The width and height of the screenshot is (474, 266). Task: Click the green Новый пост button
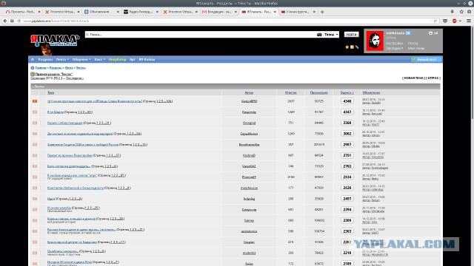[426, 59]
